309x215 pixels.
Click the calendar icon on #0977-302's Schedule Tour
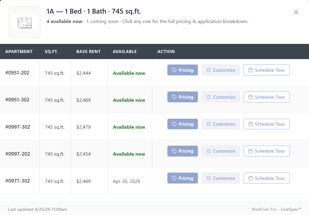pyautogui.click(x=250, y=178)
